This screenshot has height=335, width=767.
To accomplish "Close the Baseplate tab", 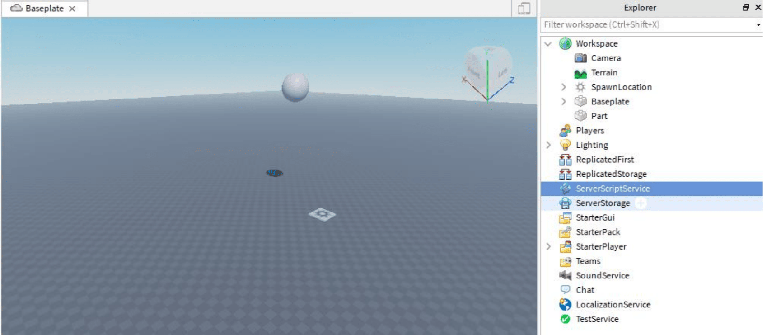I will (x=72, y=9).
